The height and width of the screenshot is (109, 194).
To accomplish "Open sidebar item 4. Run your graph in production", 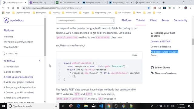I will (19, 87).
